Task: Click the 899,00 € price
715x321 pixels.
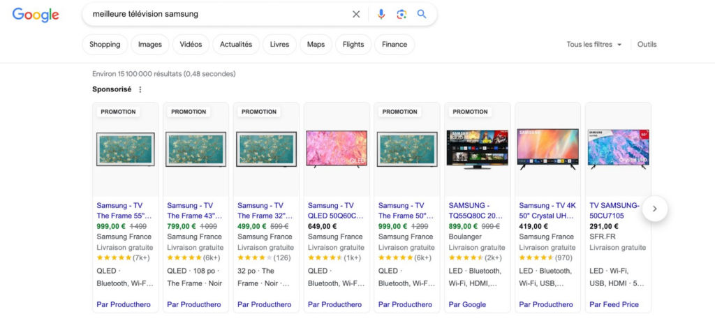Action: pos(464,226)
